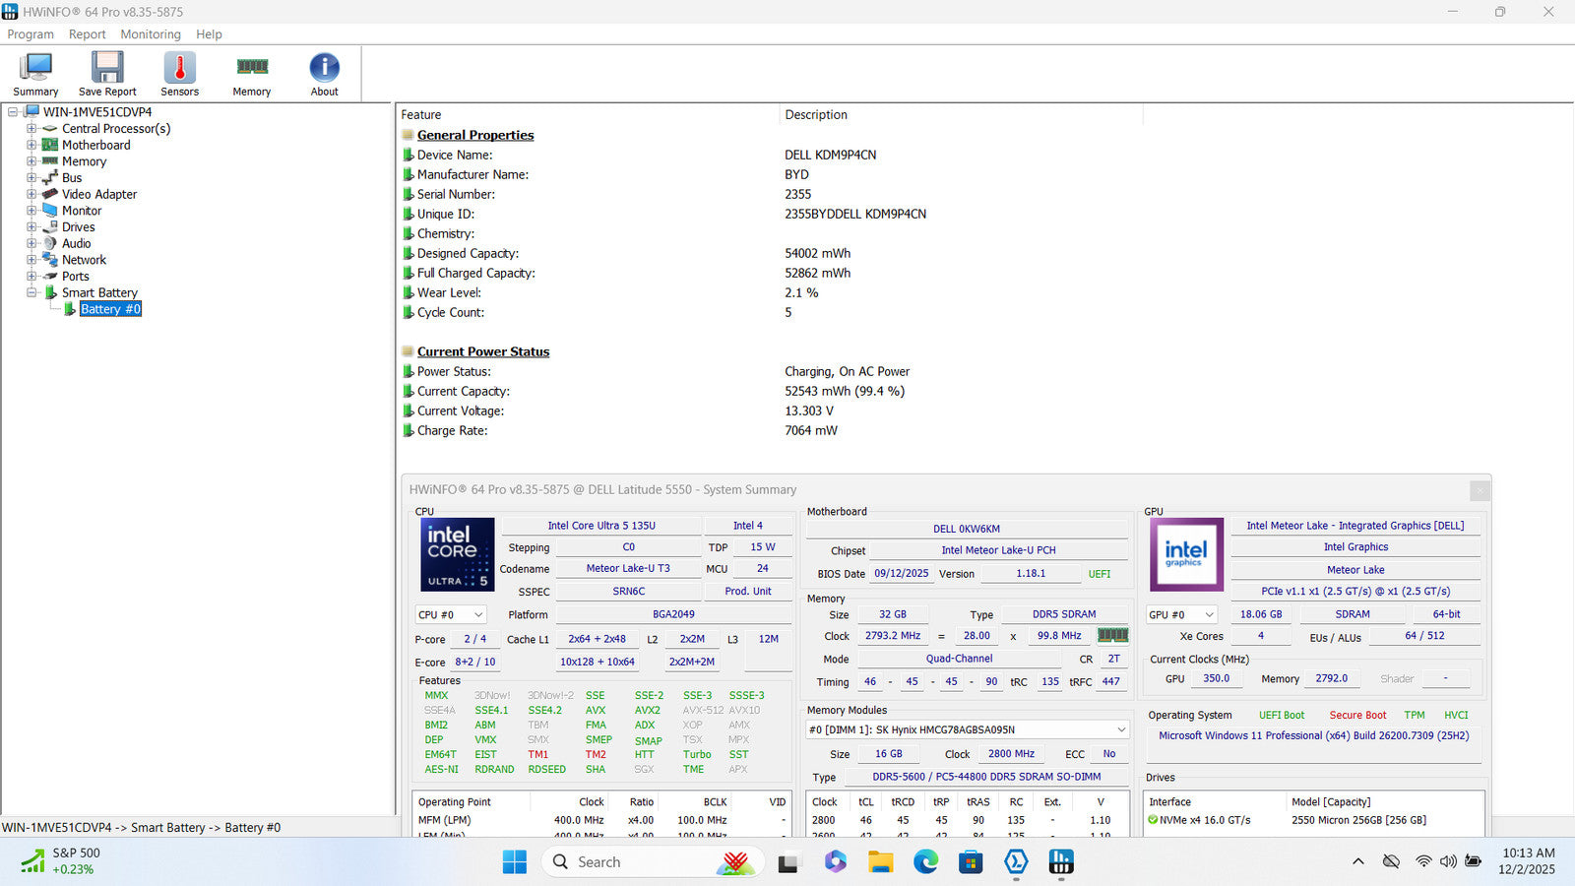This screenshot has height=886, width=1575.
Task: Open the memory module DIMM dropdown
Action: [967, 729]
